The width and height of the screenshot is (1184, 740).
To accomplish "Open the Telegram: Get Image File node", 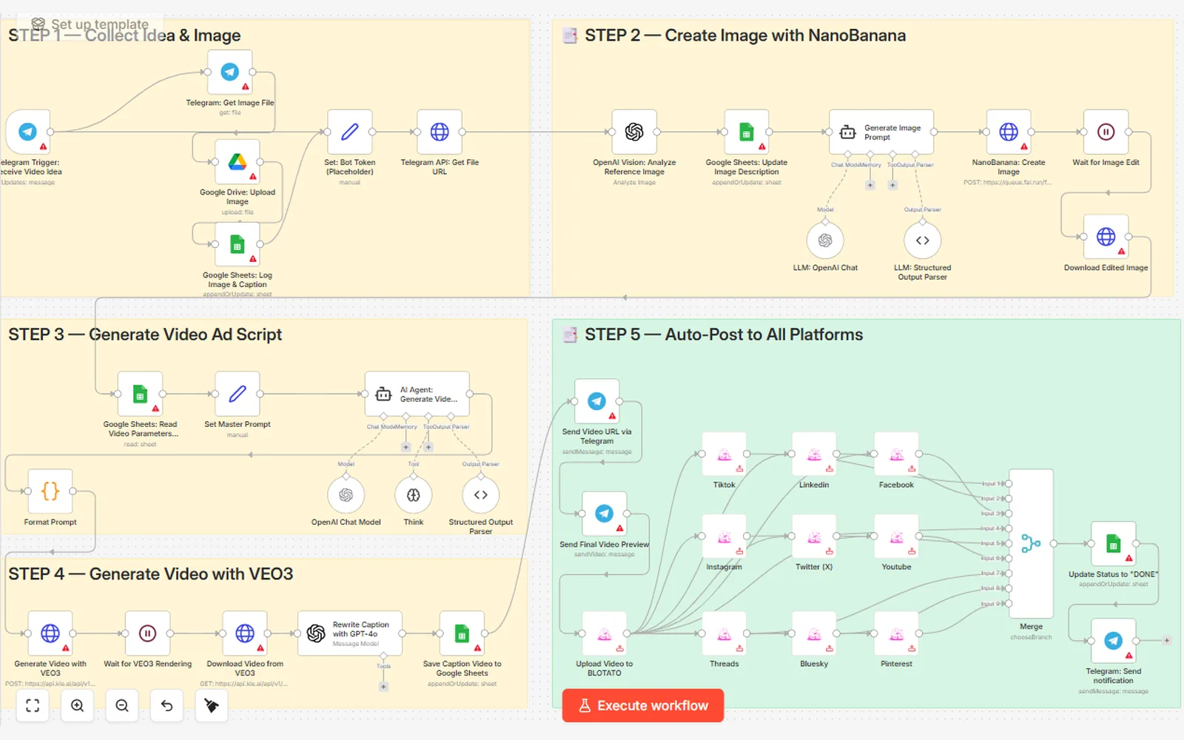I will tap(230, 72).
